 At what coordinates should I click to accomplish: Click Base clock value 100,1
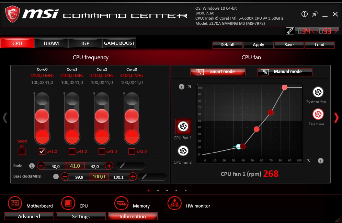tap(118, 177)
